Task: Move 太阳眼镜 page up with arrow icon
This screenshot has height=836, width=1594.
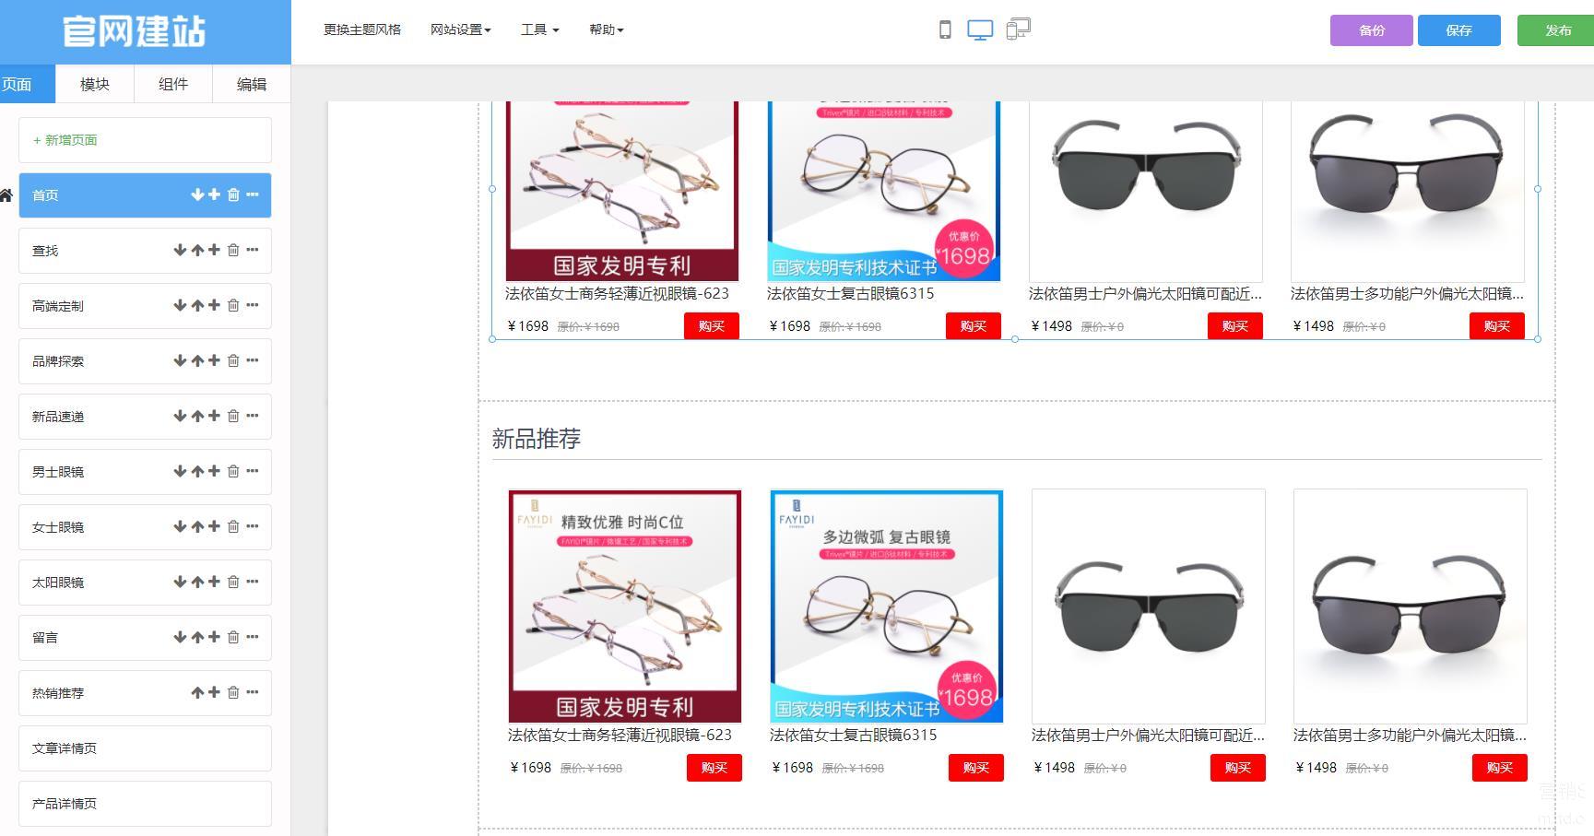Action: tap(197, 582)
